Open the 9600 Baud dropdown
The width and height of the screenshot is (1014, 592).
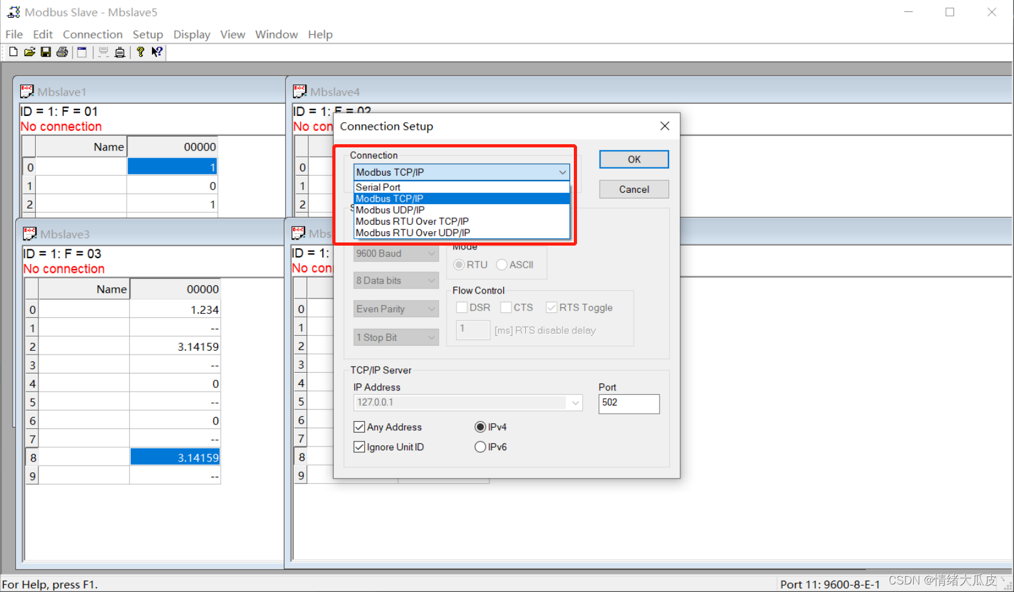[x=396, y=253]
